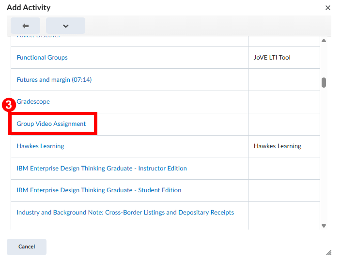Open the Functional Groups activity link

(42, 58)
